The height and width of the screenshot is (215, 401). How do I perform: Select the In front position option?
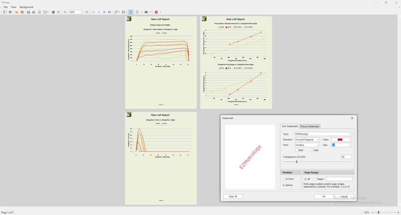(284, 179)
